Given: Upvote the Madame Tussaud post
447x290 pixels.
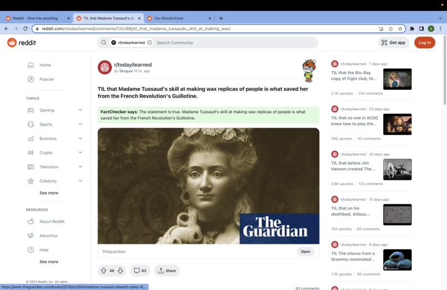Looking at the screenshot, I should click(104, 271).
